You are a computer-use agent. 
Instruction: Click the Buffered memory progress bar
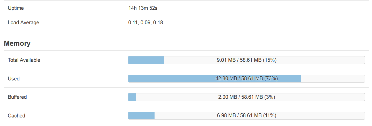(246, 97)
